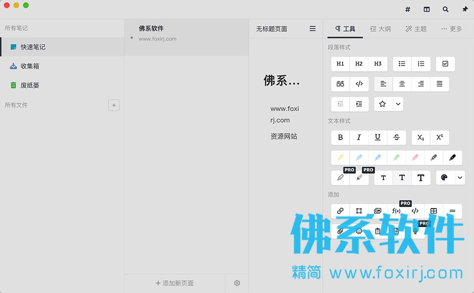The image size is (474, 293).
Task: Open the text color palette
Action: (x=445, y=178)
